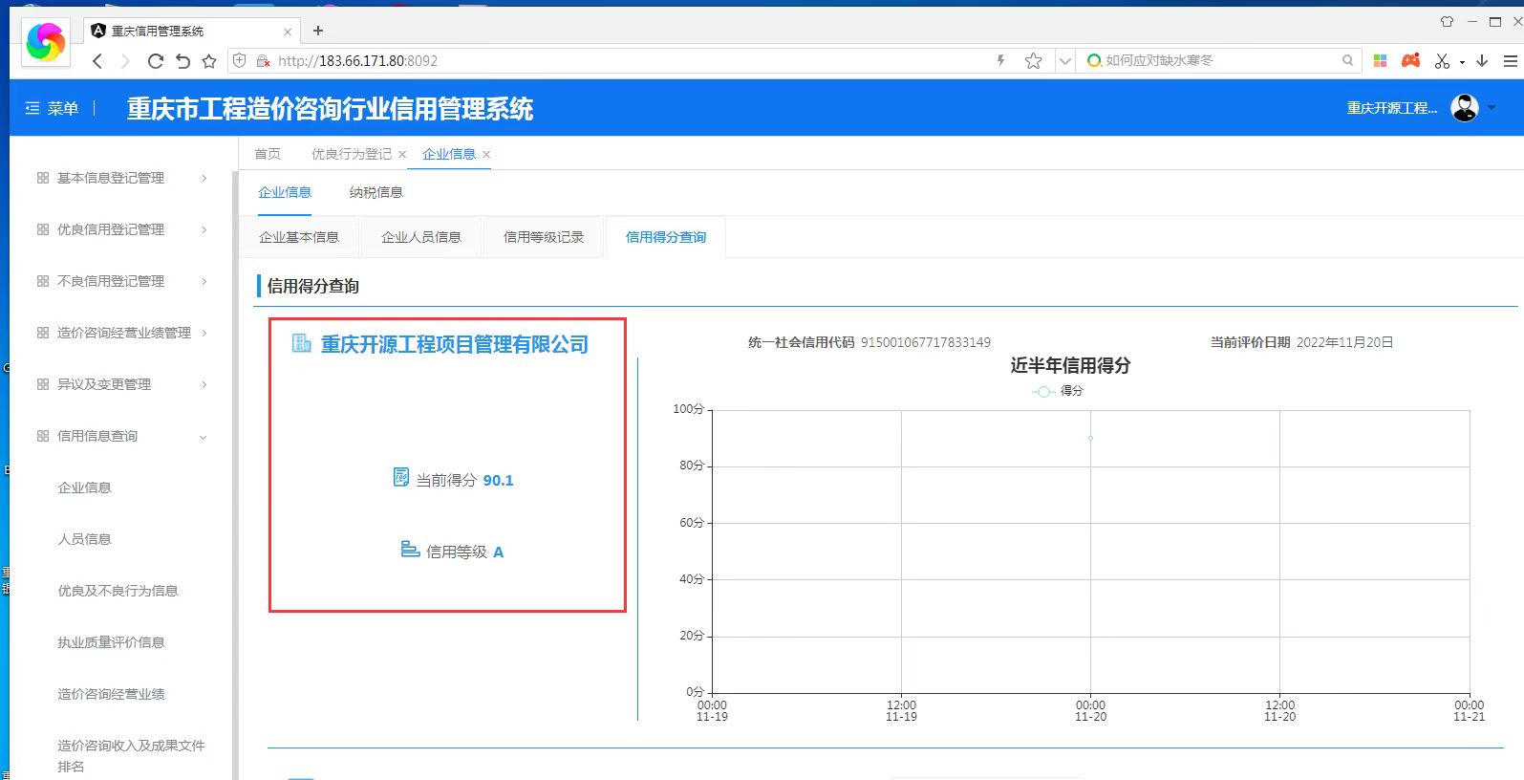Open the user account dropdown arrow
Screen dimensions: 1524x780
1492,108
